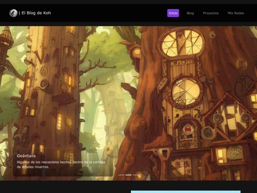
Task: Go to the Proyectos page
Action: click(211, 13)
